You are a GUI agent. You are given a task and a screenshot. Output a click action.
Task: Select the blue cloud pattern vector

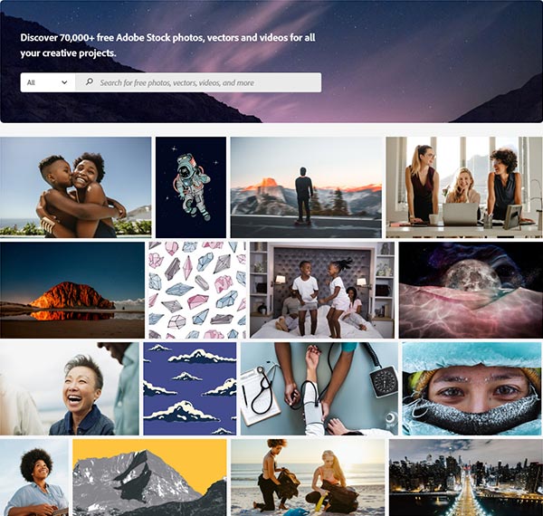pyautogui.click(x=190, y=389)
